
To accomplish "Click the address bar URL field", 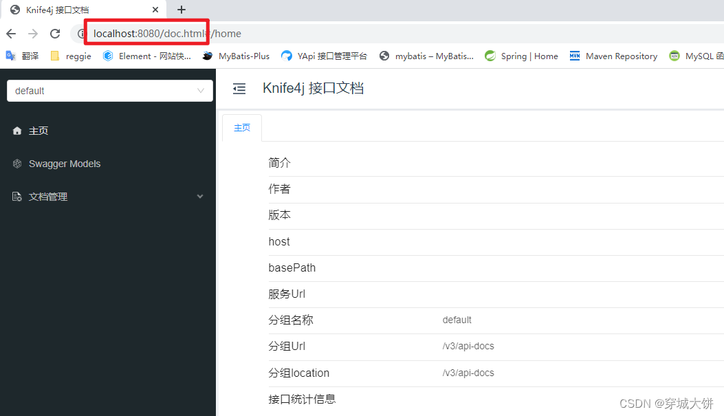I will tap(397, 34).
